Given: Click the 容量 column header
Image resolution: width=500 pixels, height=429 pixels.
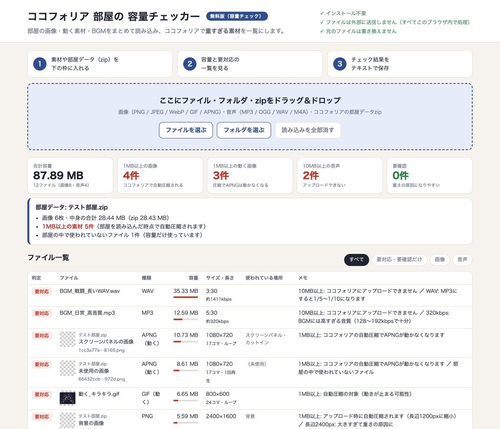Looking at the screenshot, I should (x=193, y=278).
